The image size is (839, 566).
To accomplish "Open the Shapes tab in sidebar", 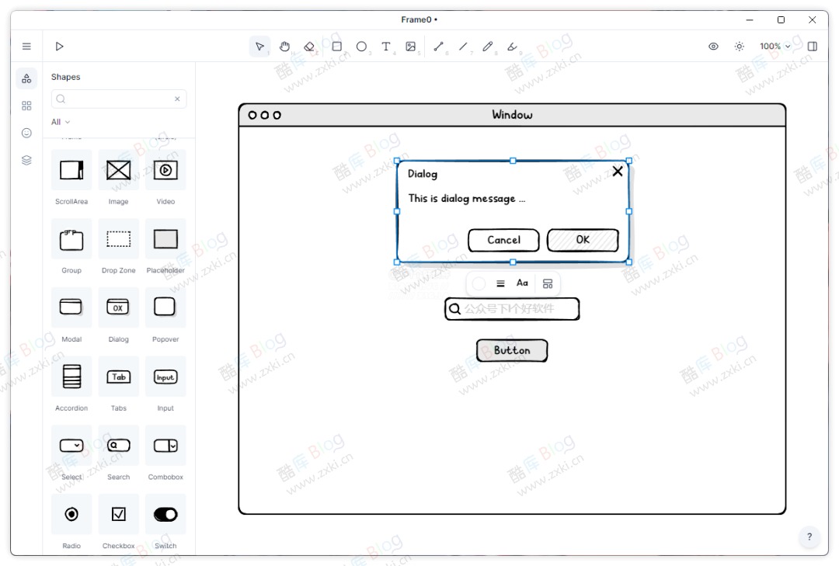I will pos(26,78).
